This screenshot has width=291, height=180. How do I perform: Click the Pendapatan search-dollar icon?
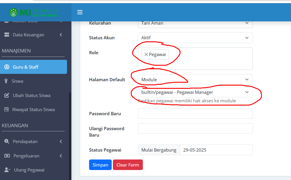6,142
